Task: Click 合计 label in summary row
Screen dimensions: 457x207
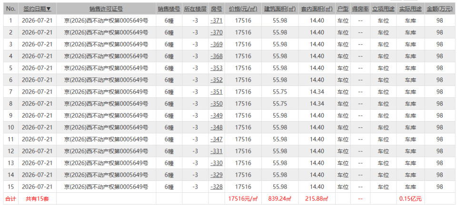Action: click(11, 199)
